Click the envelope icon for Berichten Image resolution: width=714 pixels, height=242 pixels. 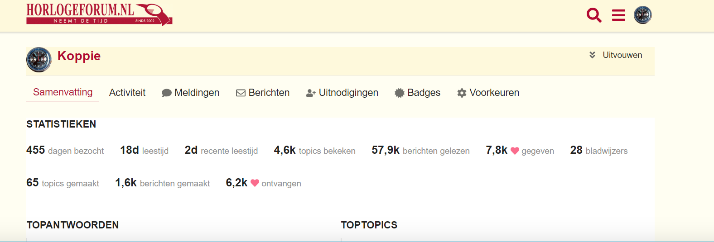[241, 93]
